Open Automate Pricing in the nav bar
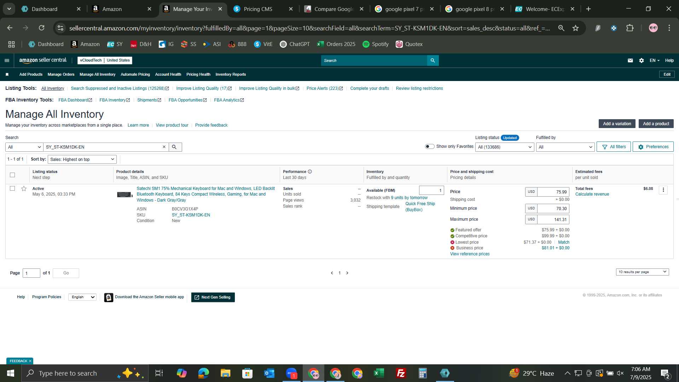The image size is (679, 382). click(x=135, y=75)
